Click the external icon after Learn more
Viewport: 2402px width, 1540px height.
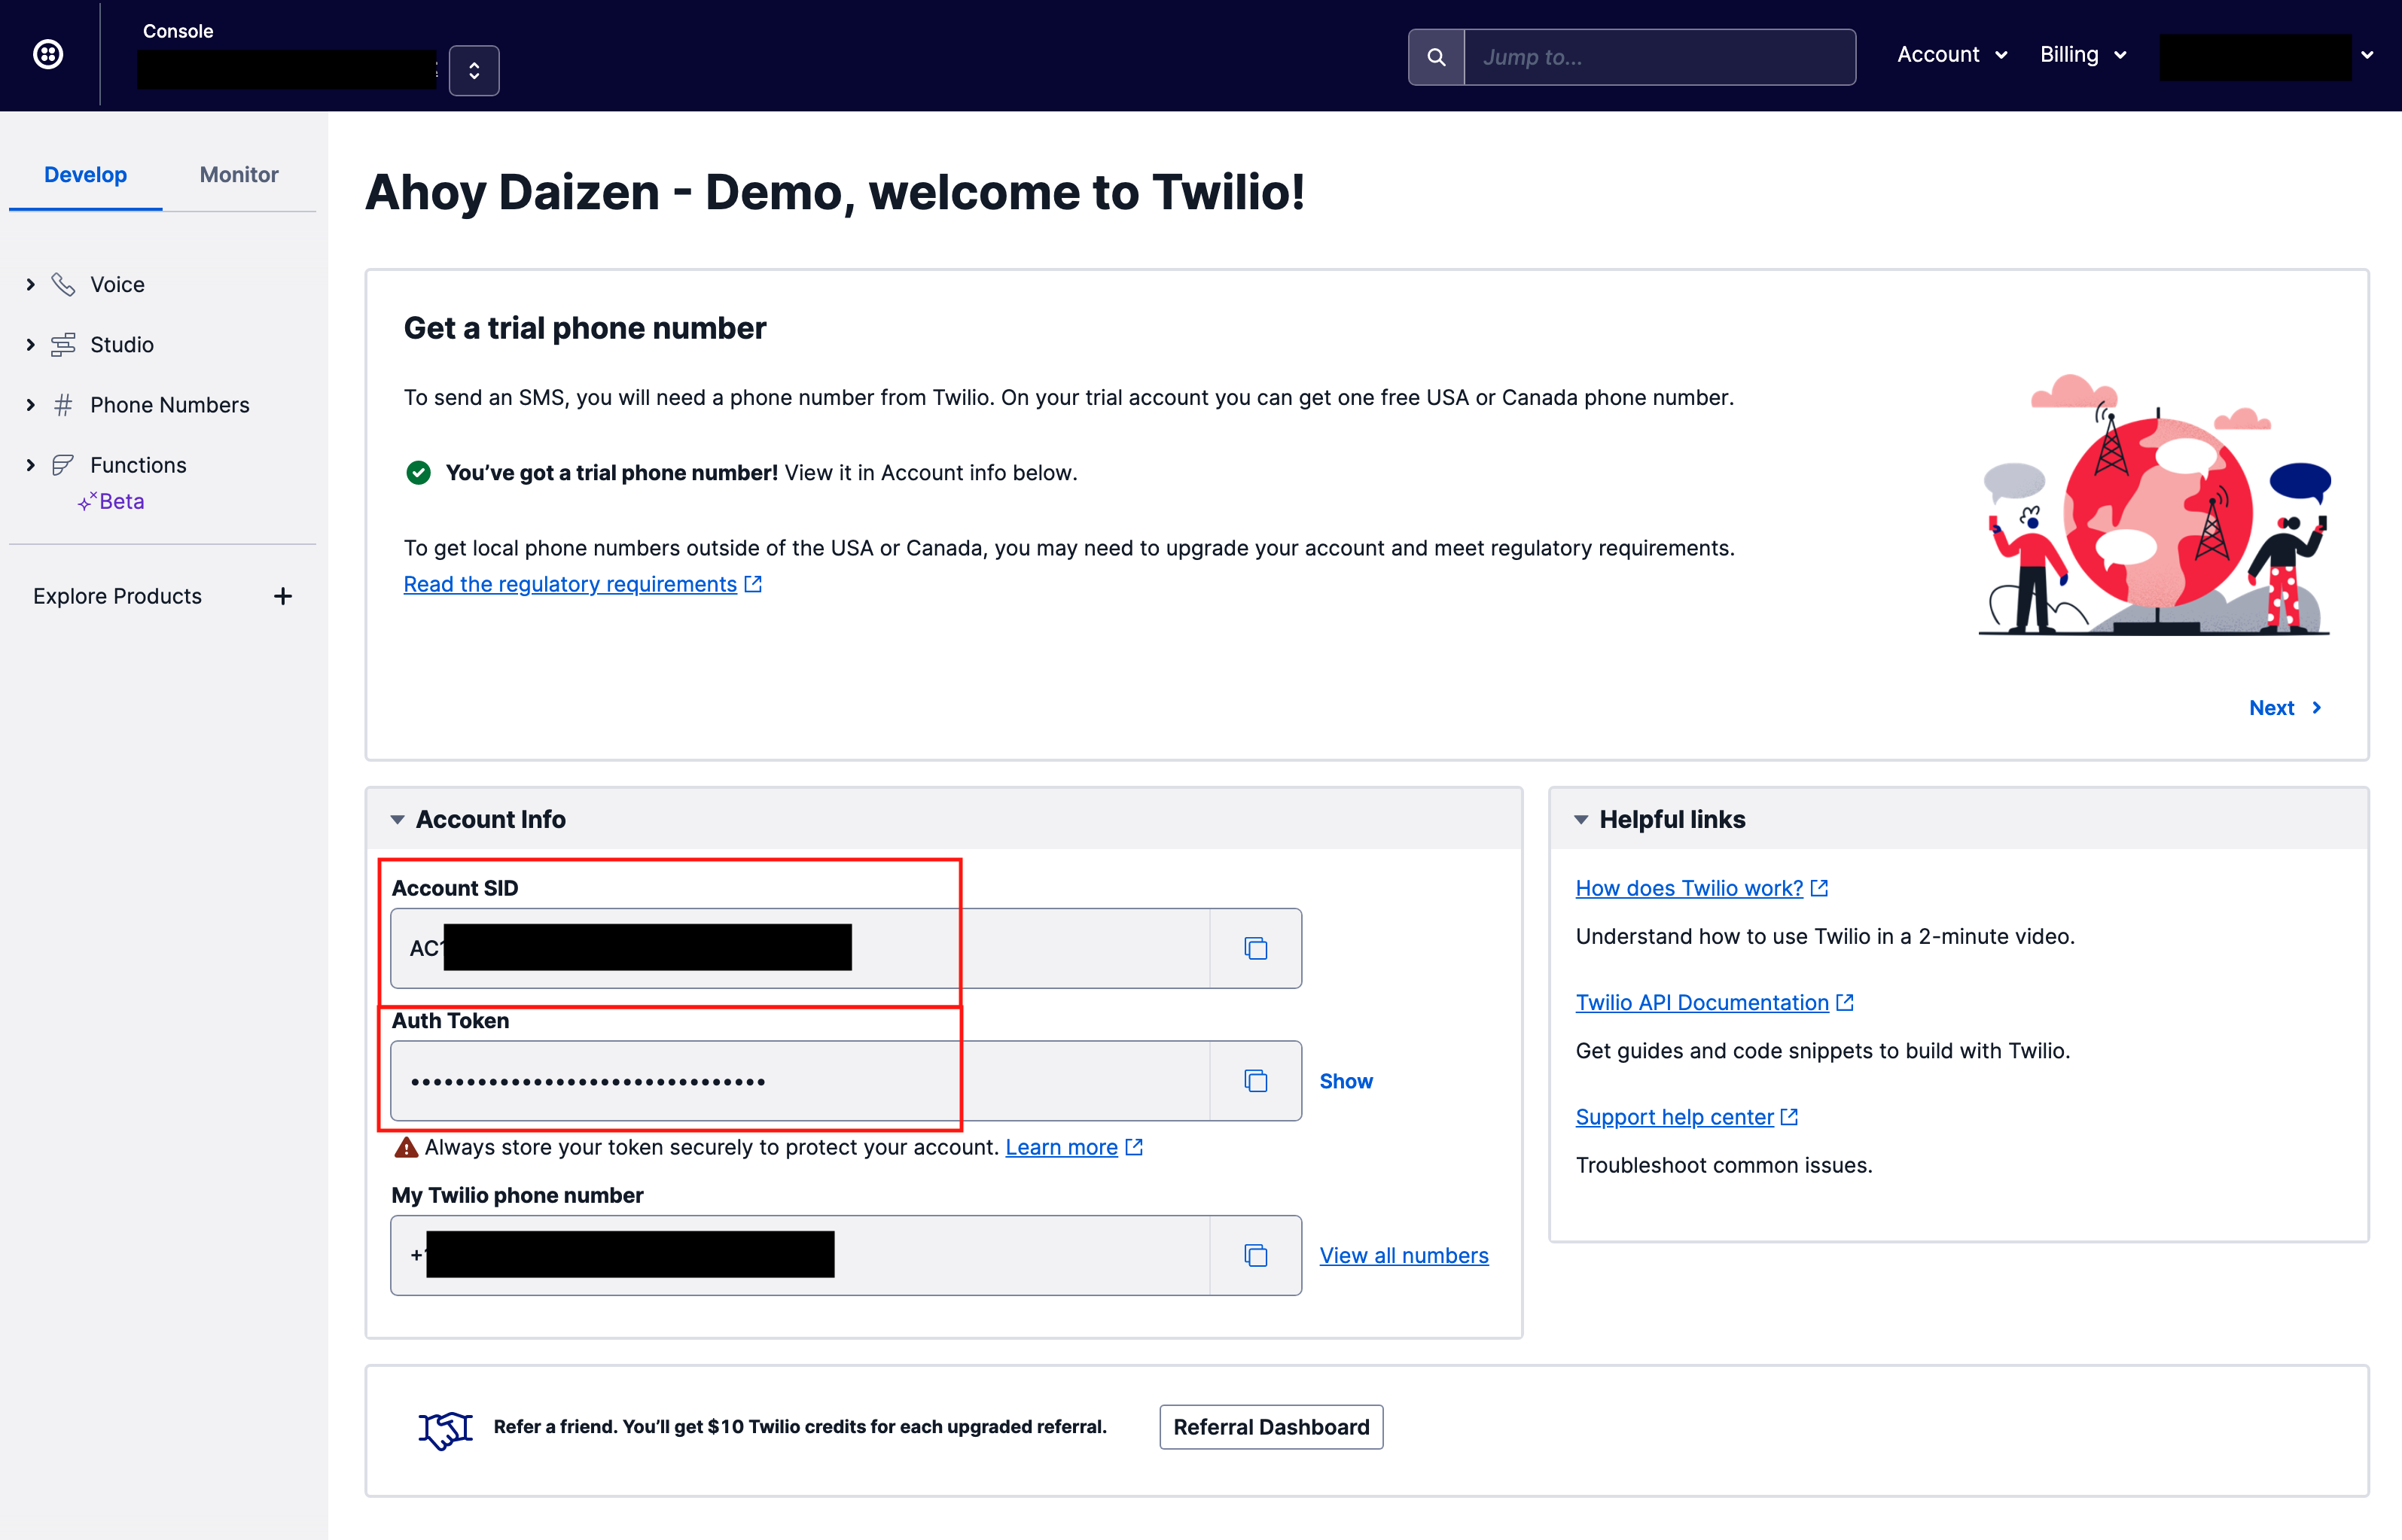[1133, 1147]
